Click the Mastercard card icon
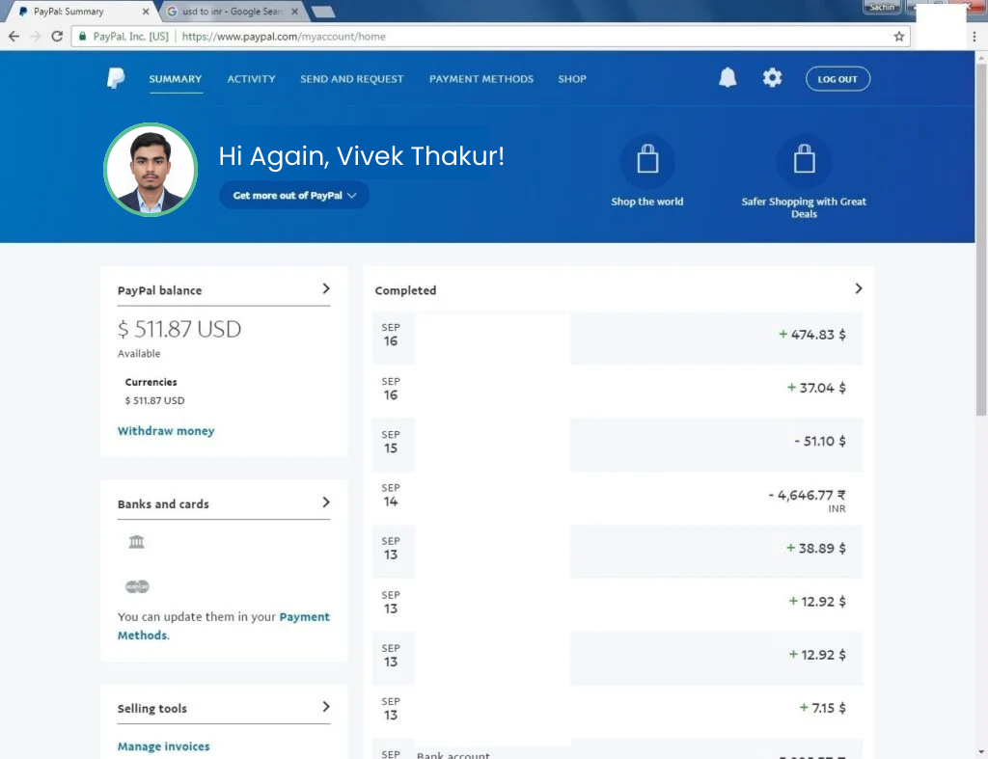 coord(137,586)
